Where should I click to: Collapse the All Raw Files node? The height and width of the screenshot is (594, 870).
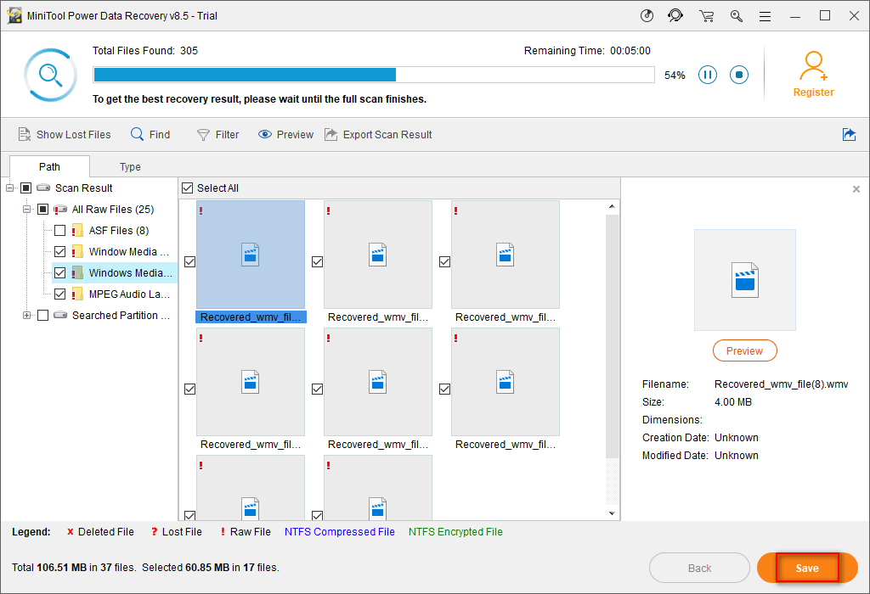point(26,210)
